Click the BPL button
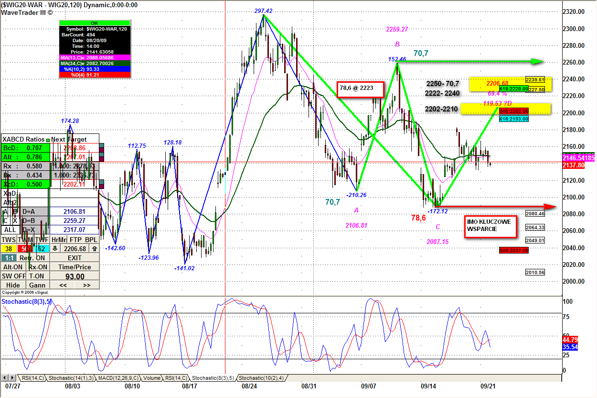Screen dimensions: 597x398 pyautogui.click(x=91, y=240)
